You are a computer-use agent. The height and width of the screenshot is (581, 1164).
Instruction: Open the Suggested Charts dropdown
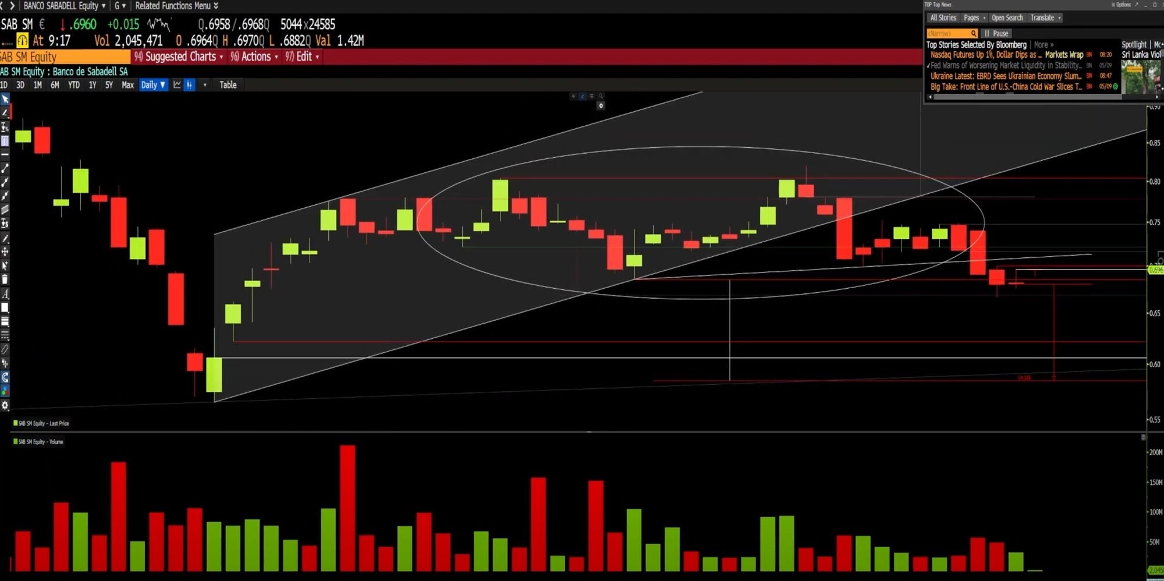(x=179, y=56)
